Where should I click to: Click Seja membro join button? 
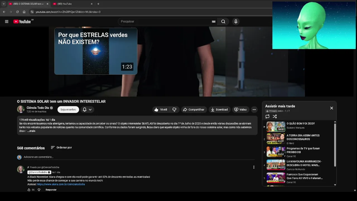[x=68, y=110]
